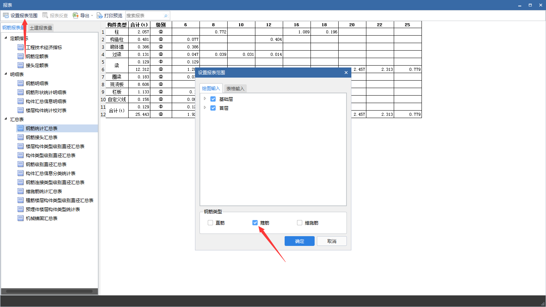Screen dimensions: 546x307
Task: Open 楼层构件统计校对表 report icon
Action: tap(21, 111)
